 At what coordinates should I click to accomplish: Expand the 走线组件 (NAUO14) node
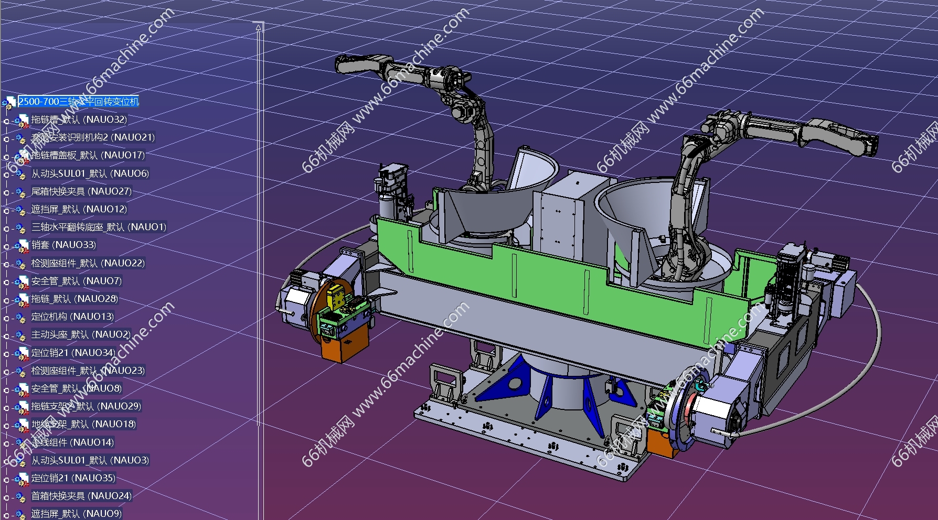(x=6, y=443)
